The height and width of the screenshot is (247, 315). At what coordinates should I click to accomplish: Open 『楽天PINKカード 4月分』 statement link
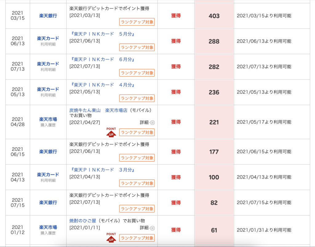tap(102, 85)
